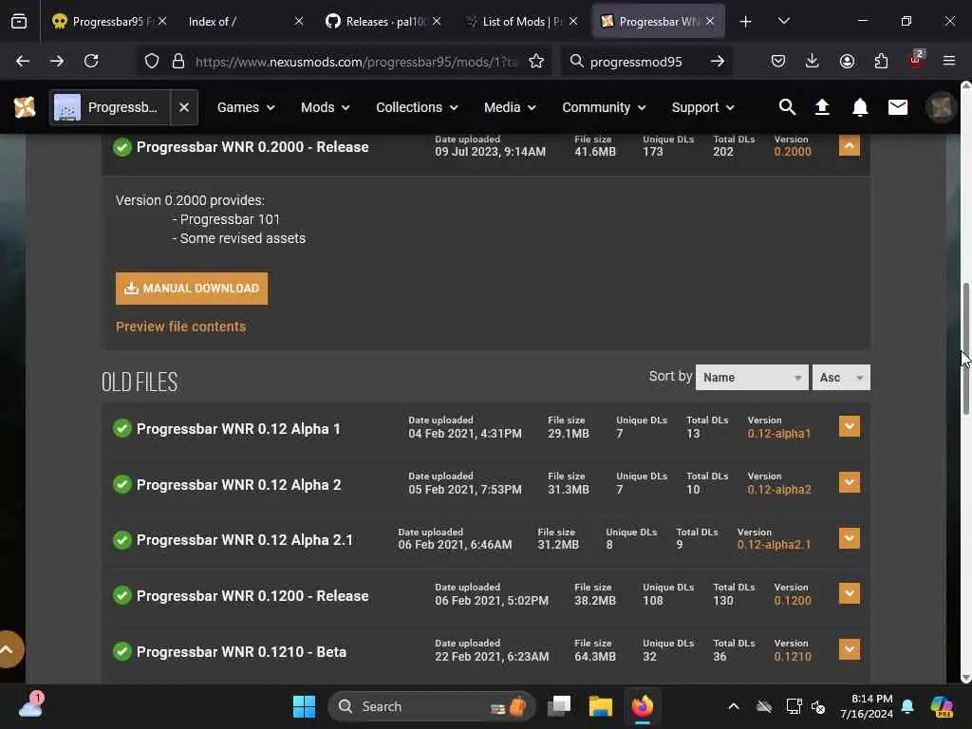The image size is (972, 729).
Task: Click the site padlock icon
Action: [178, 61]
